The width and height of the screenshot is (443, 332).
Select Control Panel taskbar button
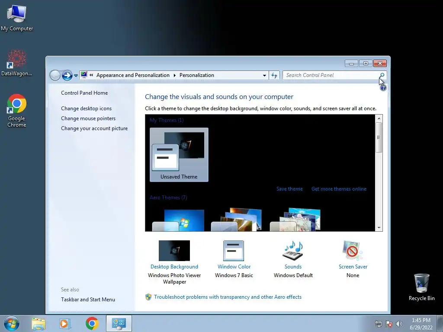[x=119, y=323]
